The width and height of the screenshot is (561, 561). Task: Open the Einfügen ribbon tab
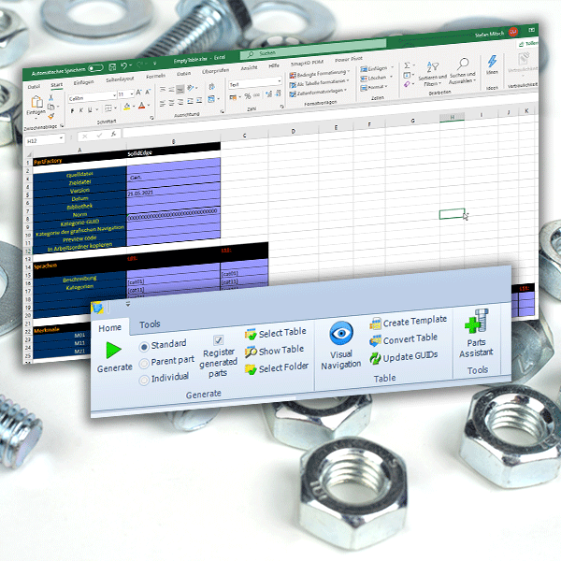point(83,82)
